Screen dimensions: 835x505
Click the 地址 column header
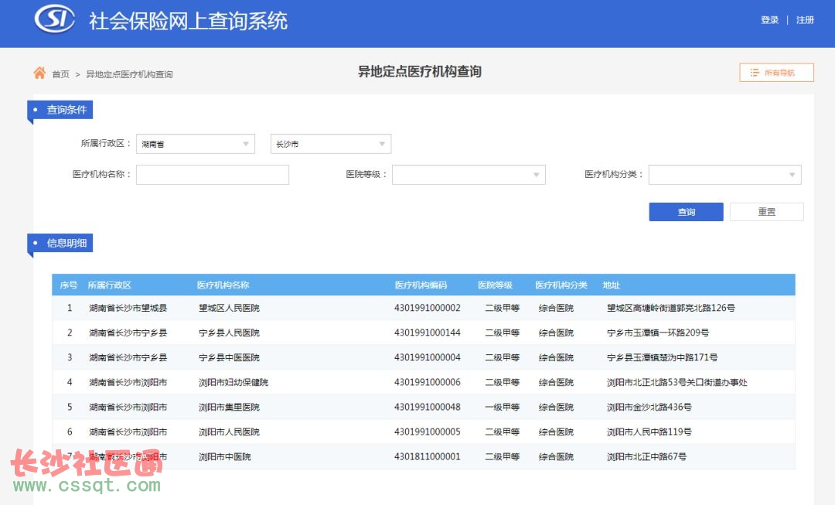pos(612,285)
